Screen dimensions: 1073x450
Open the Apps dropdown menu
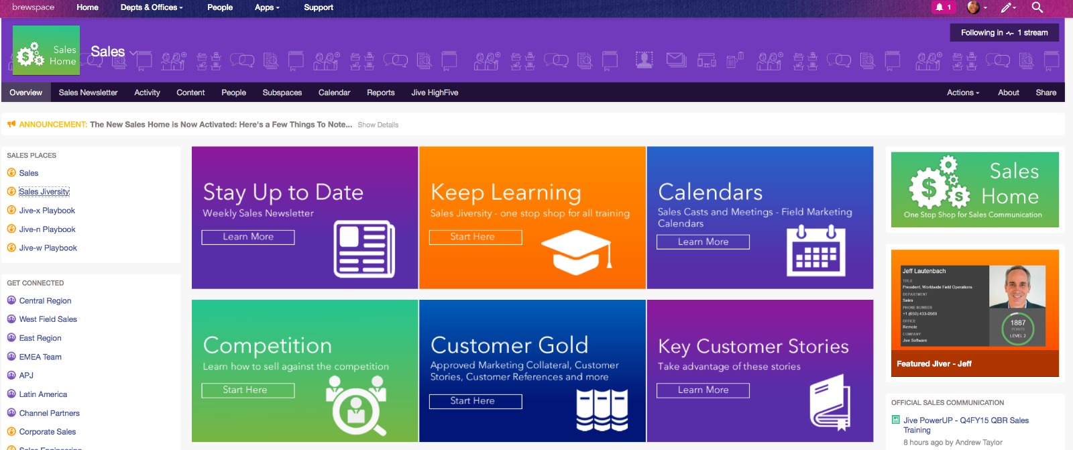[267, 7]
